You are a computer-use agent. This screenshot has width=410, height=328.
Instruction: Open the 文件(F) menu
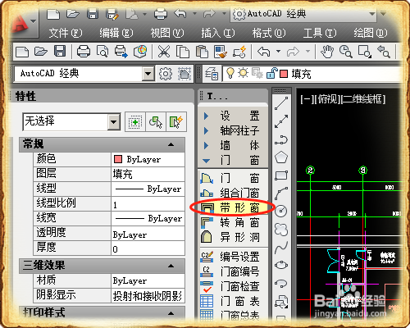(x=66, y=33)
